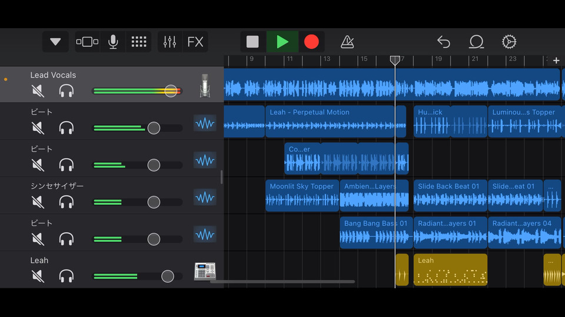
Task: Switch to the live loops grid icon
Action: point(139,42)
